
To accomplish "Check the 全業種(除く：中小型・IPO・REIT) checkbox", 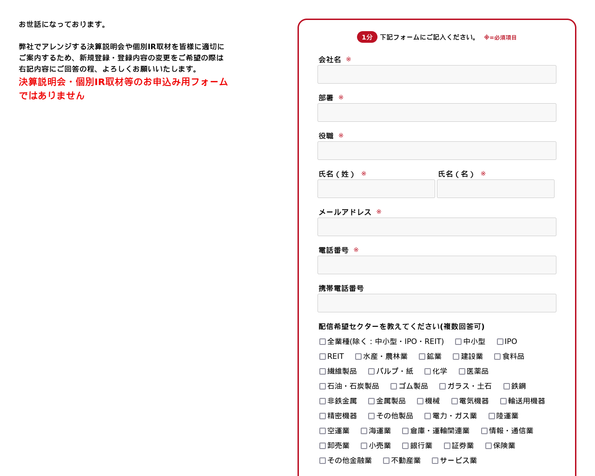I will 323,342.
